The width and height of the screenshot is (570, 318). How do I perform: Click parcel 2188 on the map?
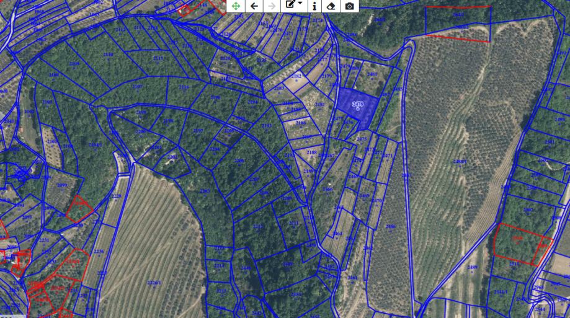click(x=311, y=153)
